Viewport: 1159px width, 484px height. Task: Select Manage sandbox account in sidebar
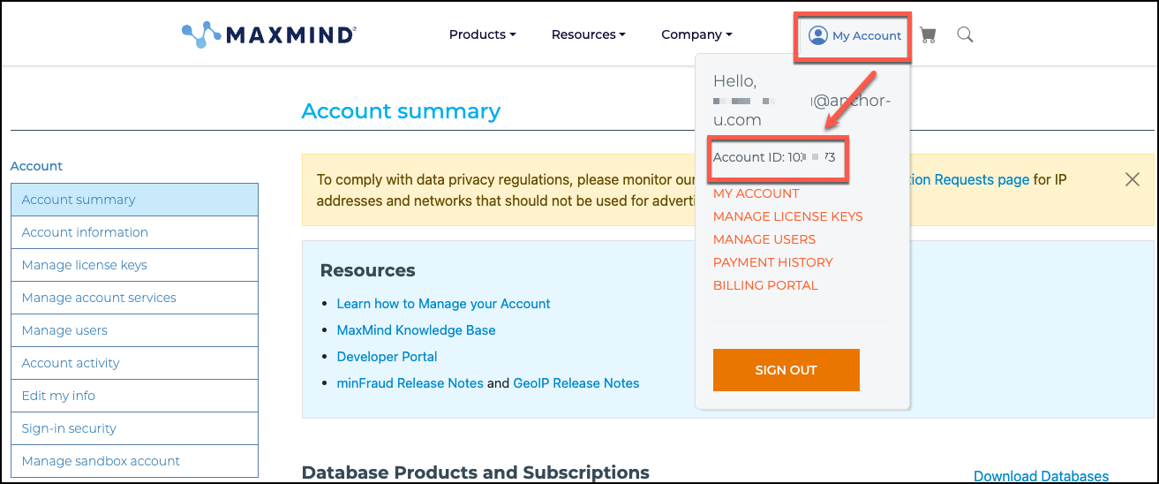[x=101, y=461]
